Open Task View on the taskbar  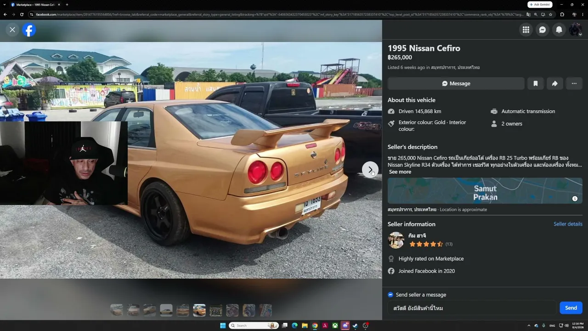click(x=285, y=325)
